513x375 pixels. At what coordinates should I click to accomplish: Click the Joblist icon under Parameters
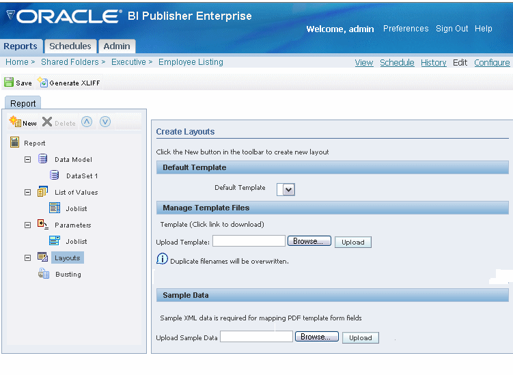coord(55,240)
